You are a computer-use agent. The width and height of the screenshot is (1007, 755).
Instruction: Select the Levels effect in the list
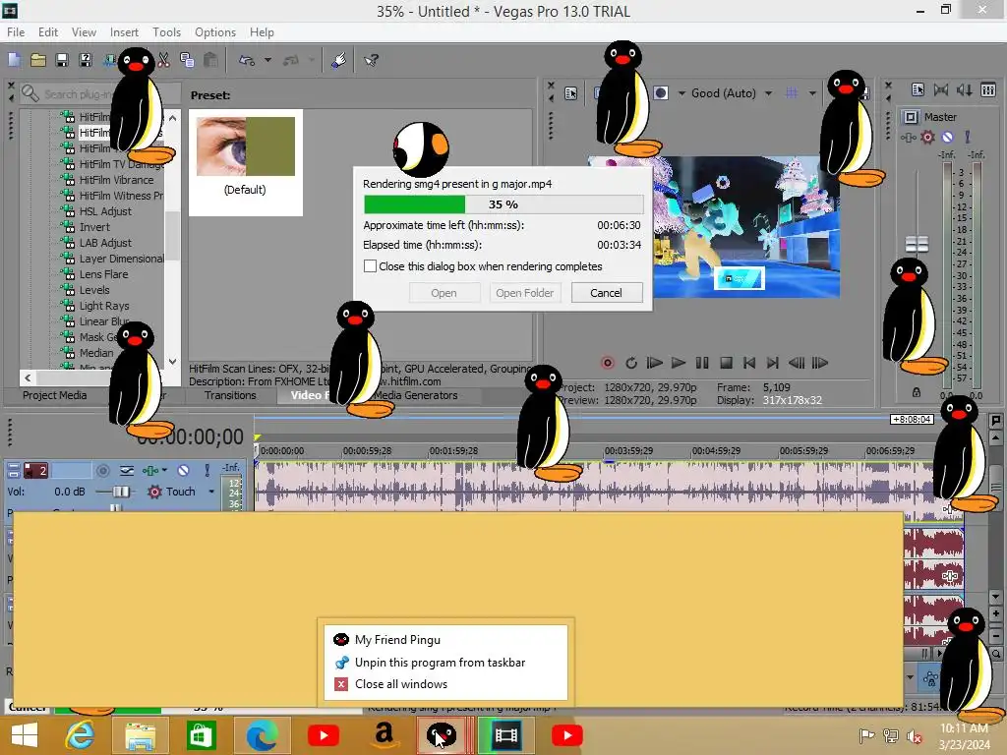[94, 290]
